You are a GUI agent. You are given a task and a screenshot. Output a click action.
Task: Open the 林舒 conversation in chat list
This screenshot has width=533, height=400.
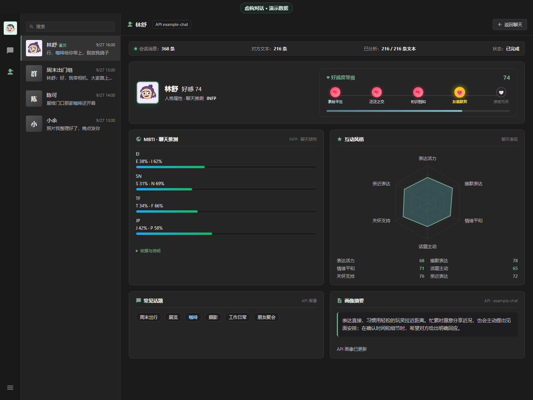click(71, 48)
